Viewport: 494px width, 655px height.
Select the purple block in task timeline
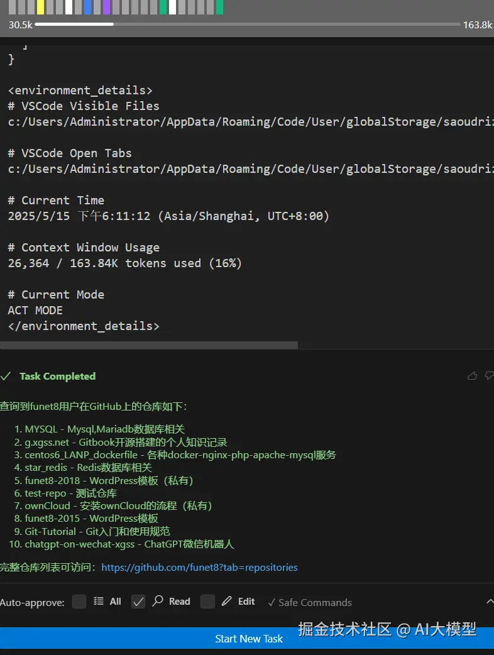(106, 8)
